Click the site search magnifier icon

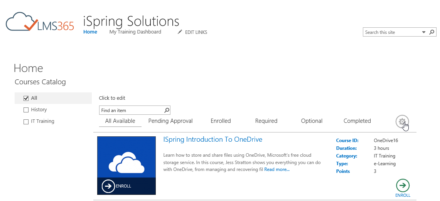[432, 32]
